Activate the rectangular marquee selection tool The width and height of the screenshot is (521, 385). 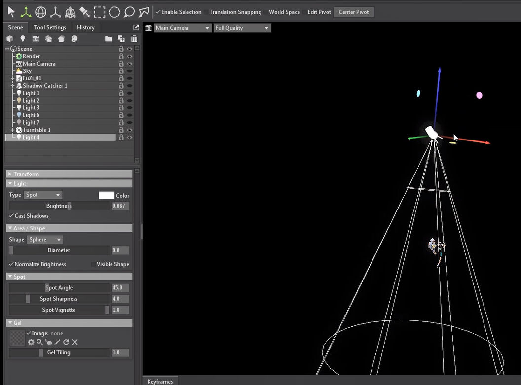100,12
